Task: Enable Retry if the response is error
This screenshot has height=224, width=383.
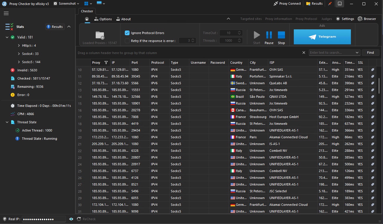Action: click(x=127, y=41)
